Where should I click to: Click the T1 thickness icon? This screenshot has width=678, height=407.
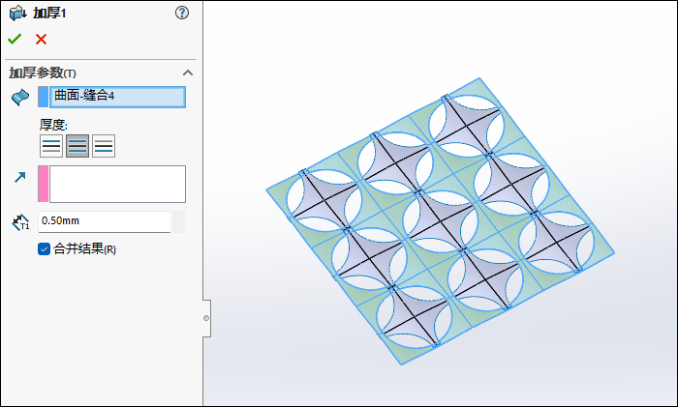[x=20, y=222]
